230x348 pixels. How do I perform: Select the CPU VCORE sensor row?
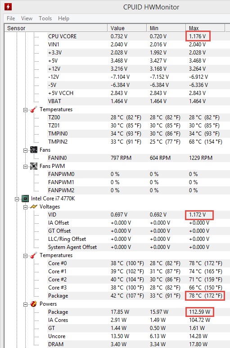click(117, 36)
